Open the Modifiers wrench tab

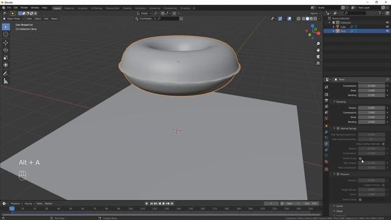pos(326,132)
